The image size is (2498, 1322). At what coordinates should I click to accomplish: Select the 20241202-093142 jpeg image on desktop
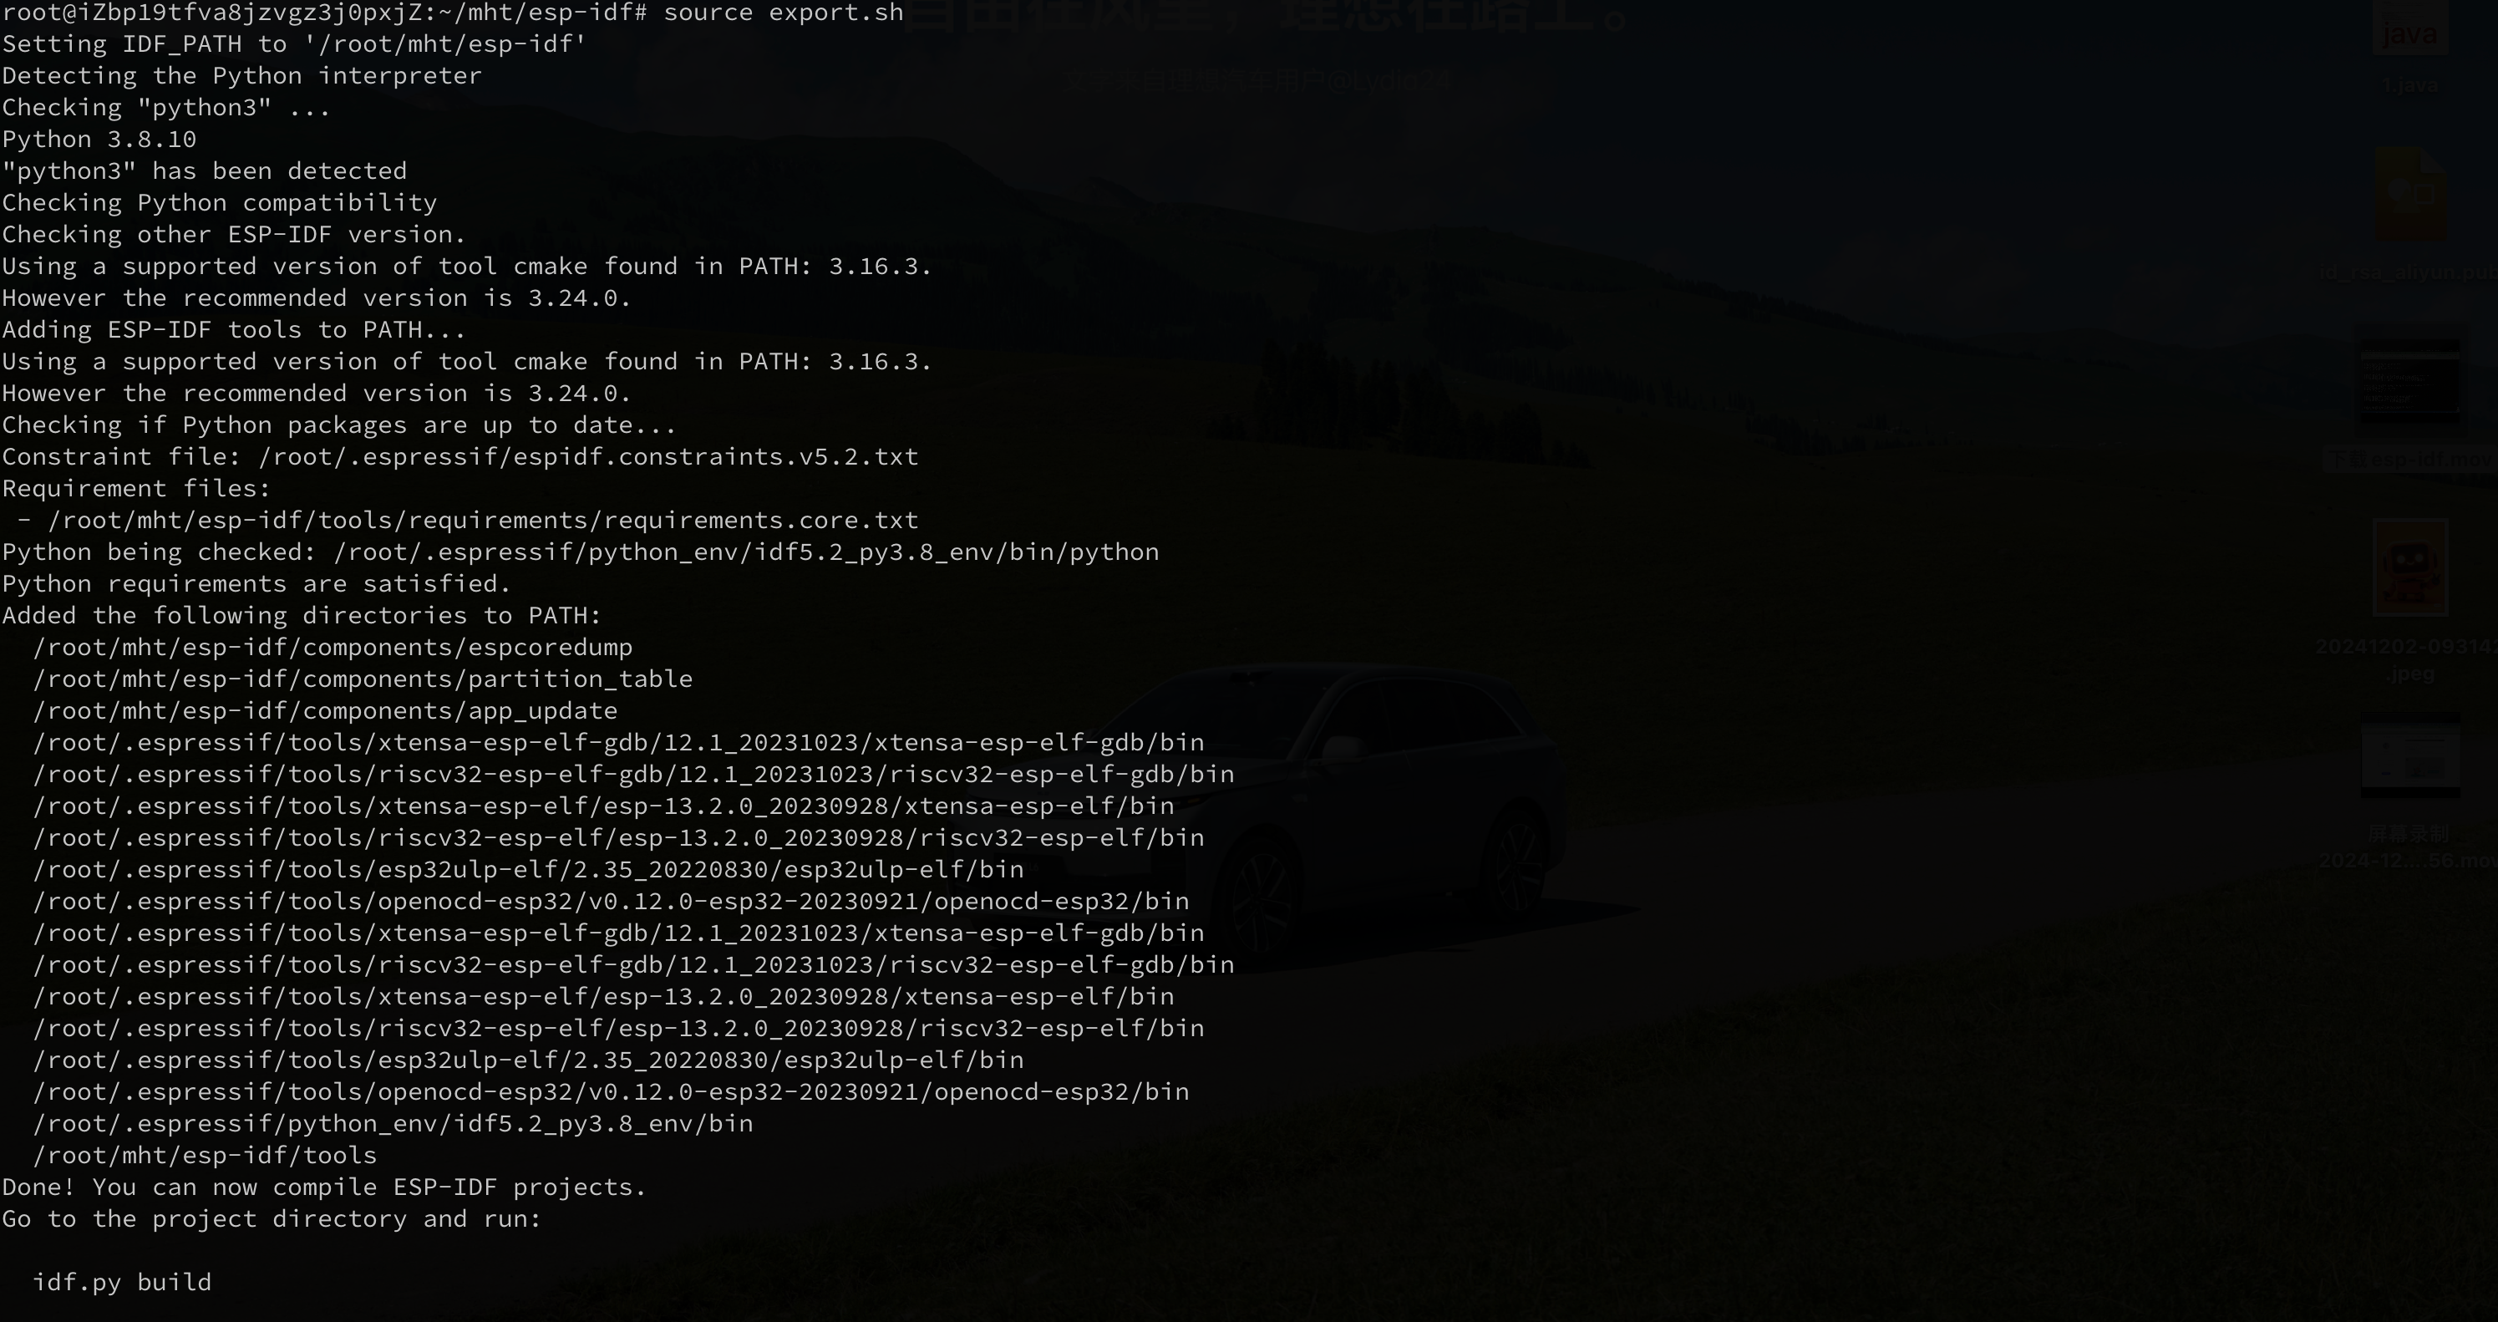coord(2409,568)
